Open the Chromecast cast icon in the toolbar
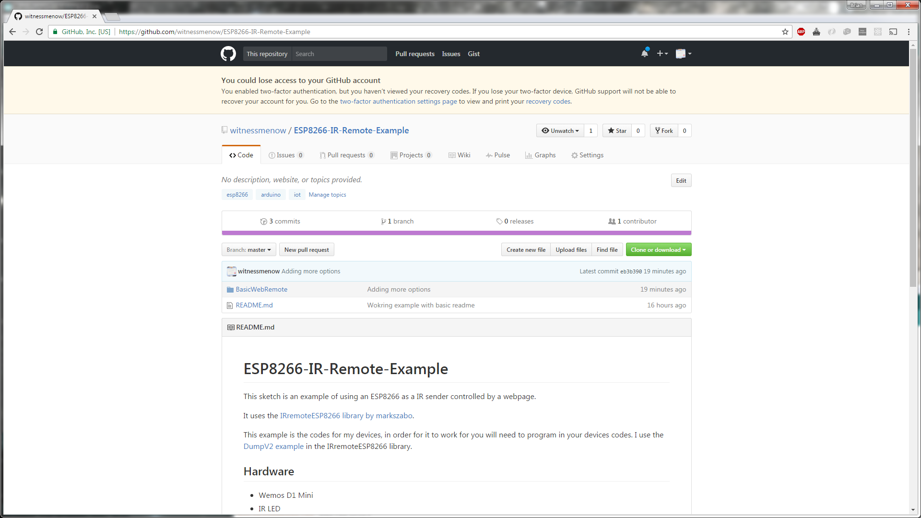This screenshot has width=921, height=518. [893, 32]
